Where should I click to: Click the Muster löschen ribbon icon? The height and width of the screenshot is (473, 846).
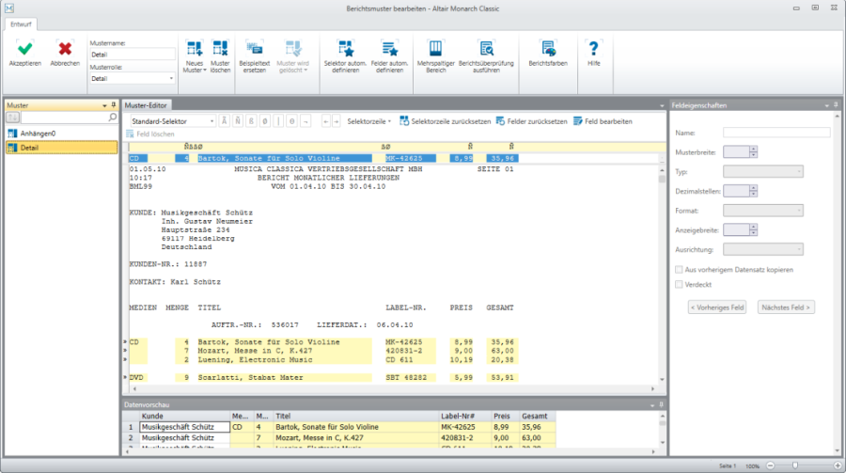pyautogui.click(x=220, y=49)
